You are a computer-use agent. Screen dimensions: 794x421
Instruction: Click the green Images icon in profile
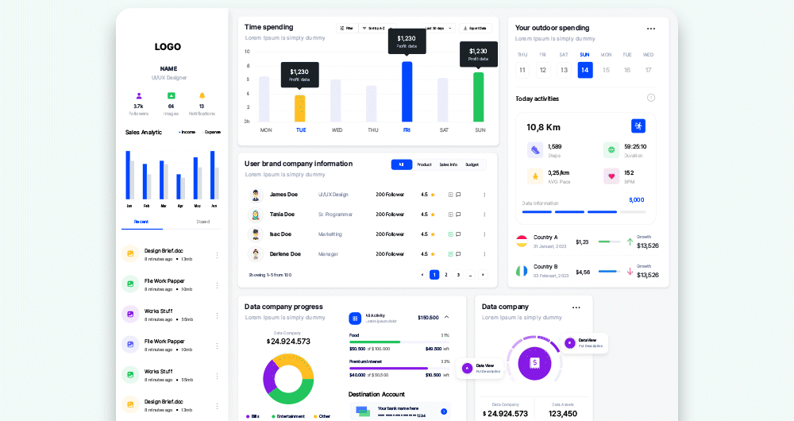172,96
